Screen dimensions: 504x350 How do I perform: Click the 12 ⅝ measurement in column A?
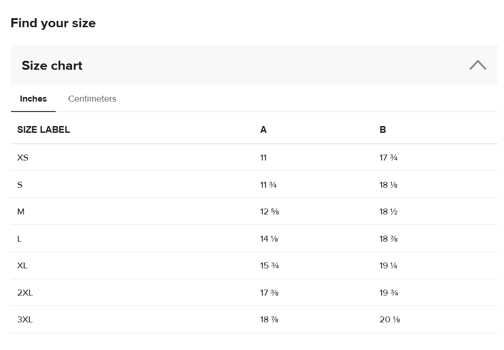(x=270, y=211)
